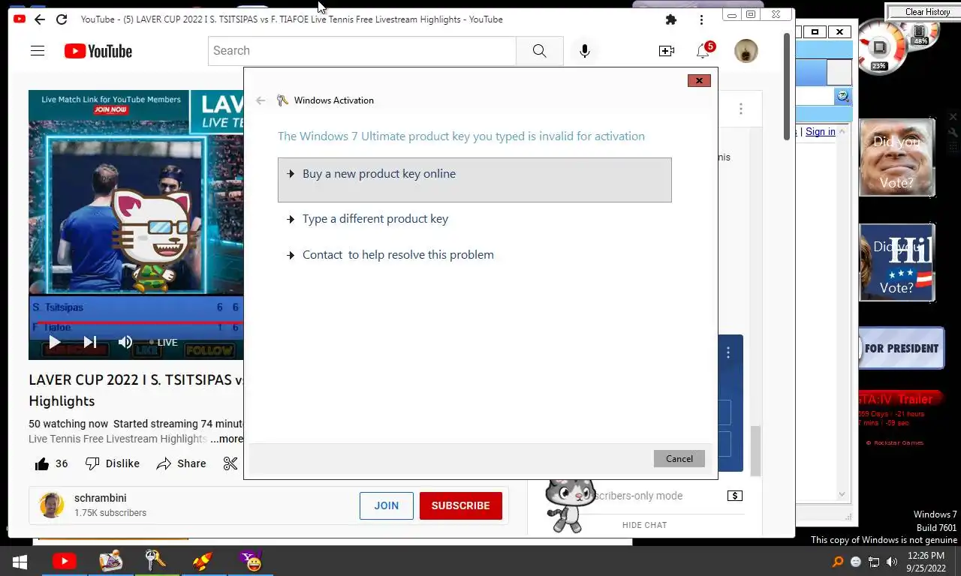
Task: Click the browser extensions puzzle icon
Action: (671, 19)
